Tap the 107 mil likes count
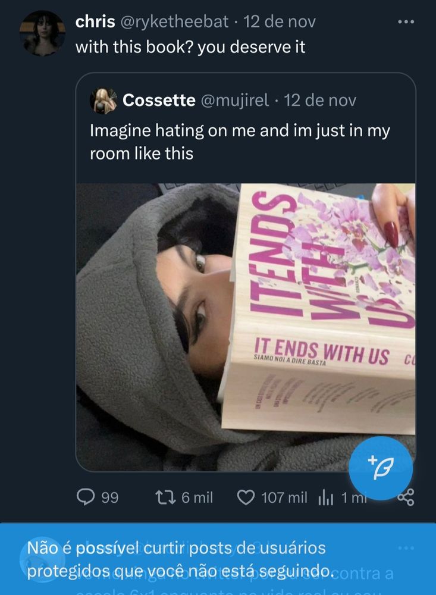The width and height of the screenshot is (436, 595). [284, 497]
